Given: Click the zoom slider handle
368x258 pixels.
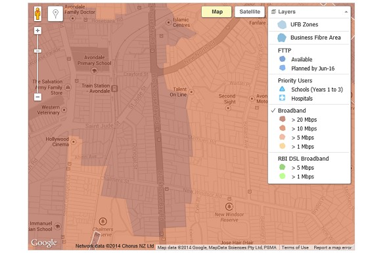Looking at the screenshot, I should (37, 51).
